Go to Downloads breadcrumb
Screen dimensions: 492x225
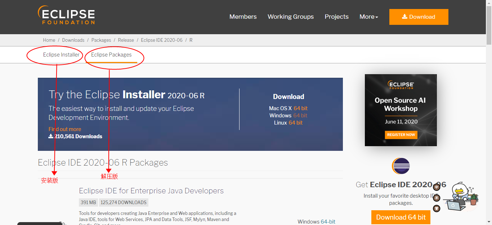[x=73, y=40]
